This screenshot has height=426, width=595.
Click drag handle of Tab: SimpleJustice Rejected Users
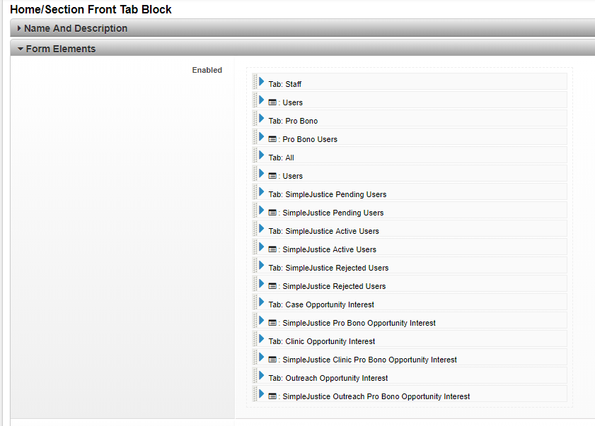(x=255, y=266)
